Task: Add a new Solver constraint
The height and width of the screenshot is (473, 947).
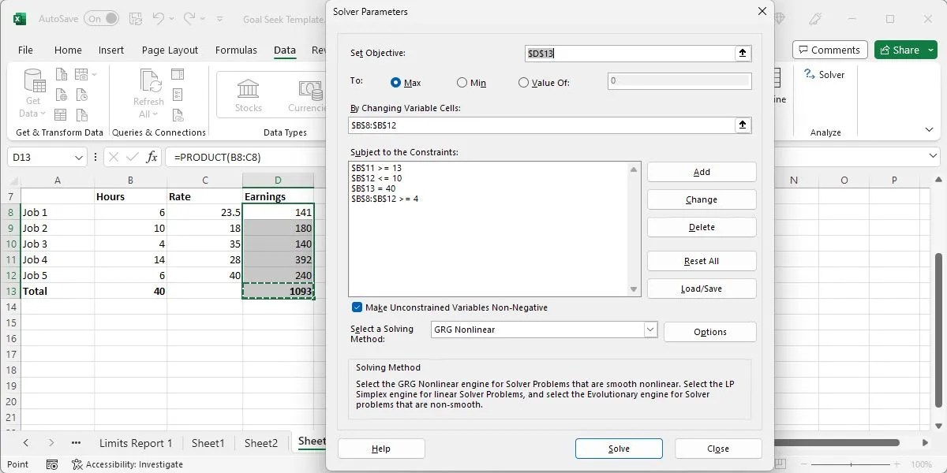Action: [x=701, y=171]
